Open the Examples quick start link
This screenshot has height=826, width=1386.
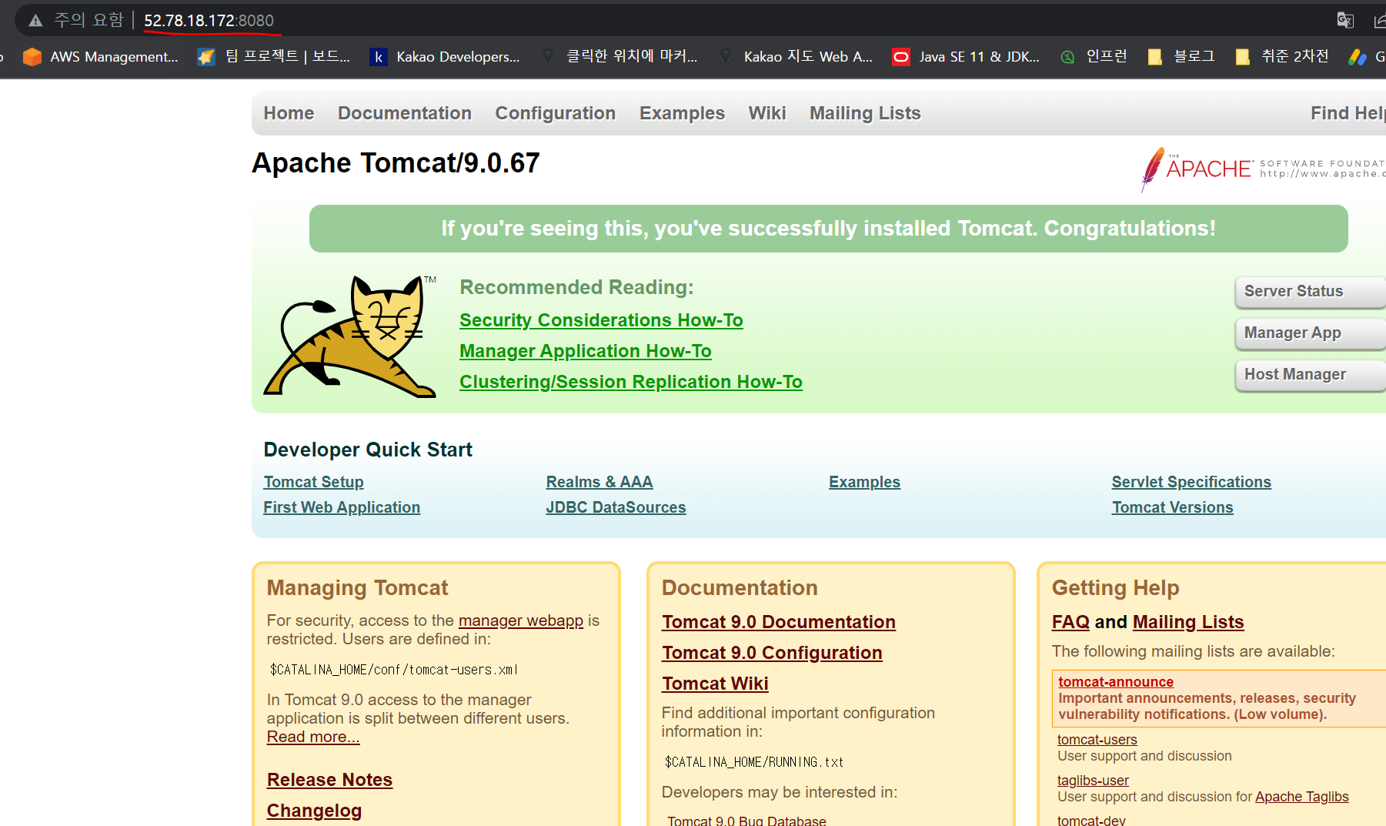(864, 482)
